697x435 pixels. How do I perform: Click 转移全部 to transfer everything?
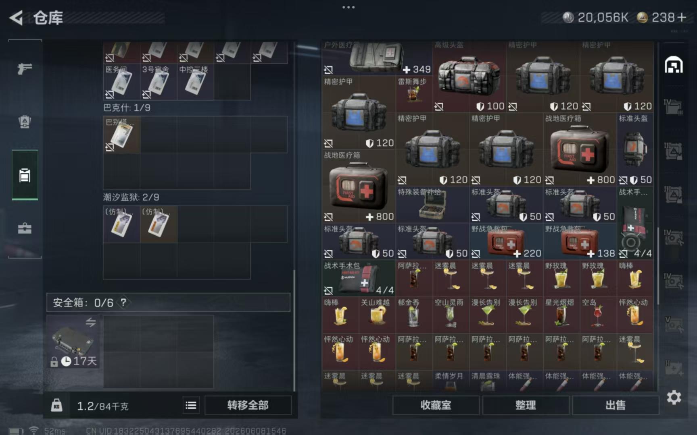(x=248, y=405)
